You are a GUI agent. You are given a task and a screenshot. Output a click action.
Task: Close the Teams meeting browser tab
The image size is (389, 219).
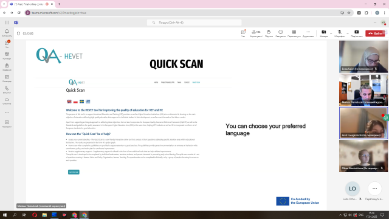click(52, 4)
